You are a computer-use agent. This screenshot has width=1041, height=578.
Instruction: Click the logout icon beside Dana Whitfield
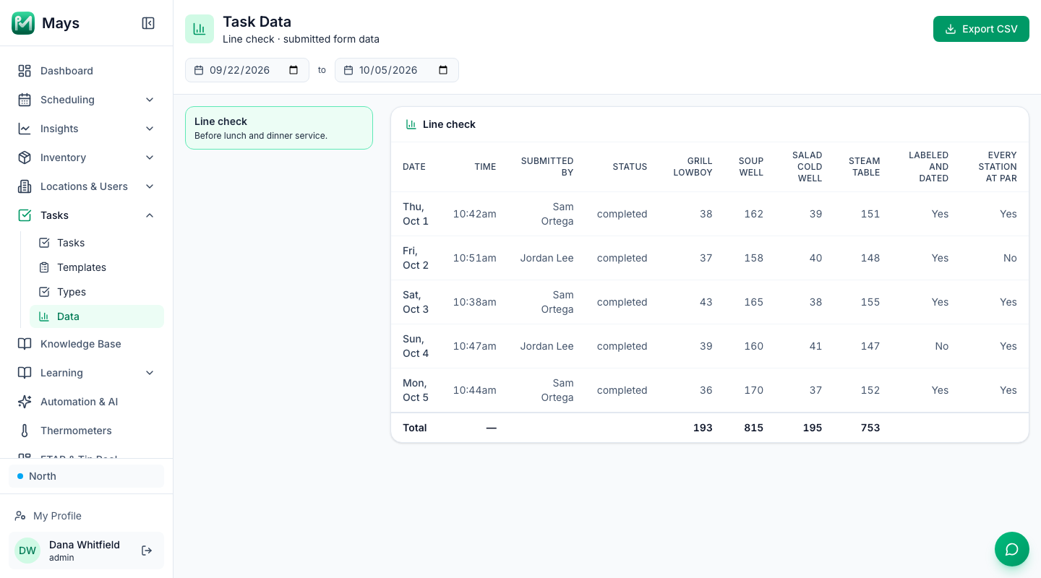tap(147, 551)
